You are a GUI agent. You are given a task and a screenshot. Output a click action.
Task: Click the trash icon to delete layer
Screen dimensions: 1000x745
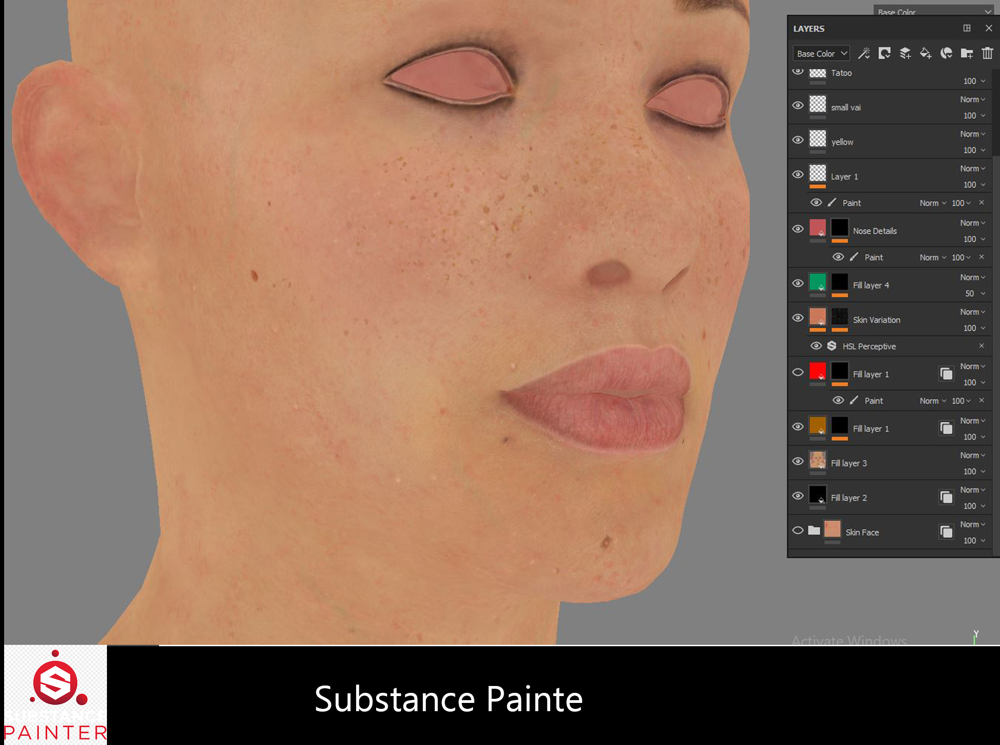click(987, 54)
